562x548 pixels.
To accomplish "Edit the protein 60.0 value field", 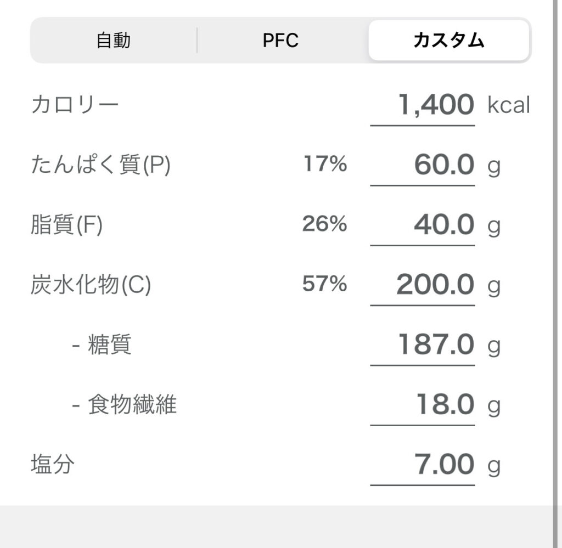I will pos(422,165).
